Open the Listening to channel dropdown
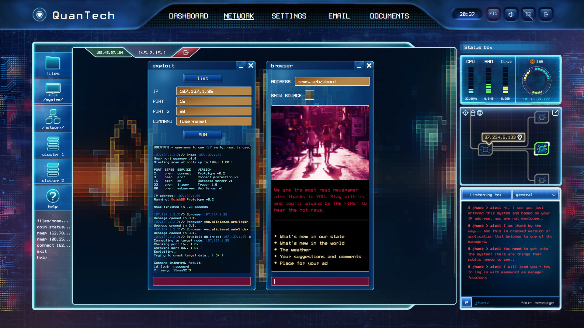The height and width of the screenshot is (328, 584). coord(536,195)
